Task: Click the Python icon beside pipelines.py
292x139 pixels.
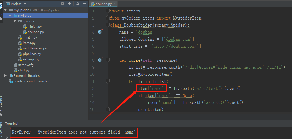Action: coord(20,54)
